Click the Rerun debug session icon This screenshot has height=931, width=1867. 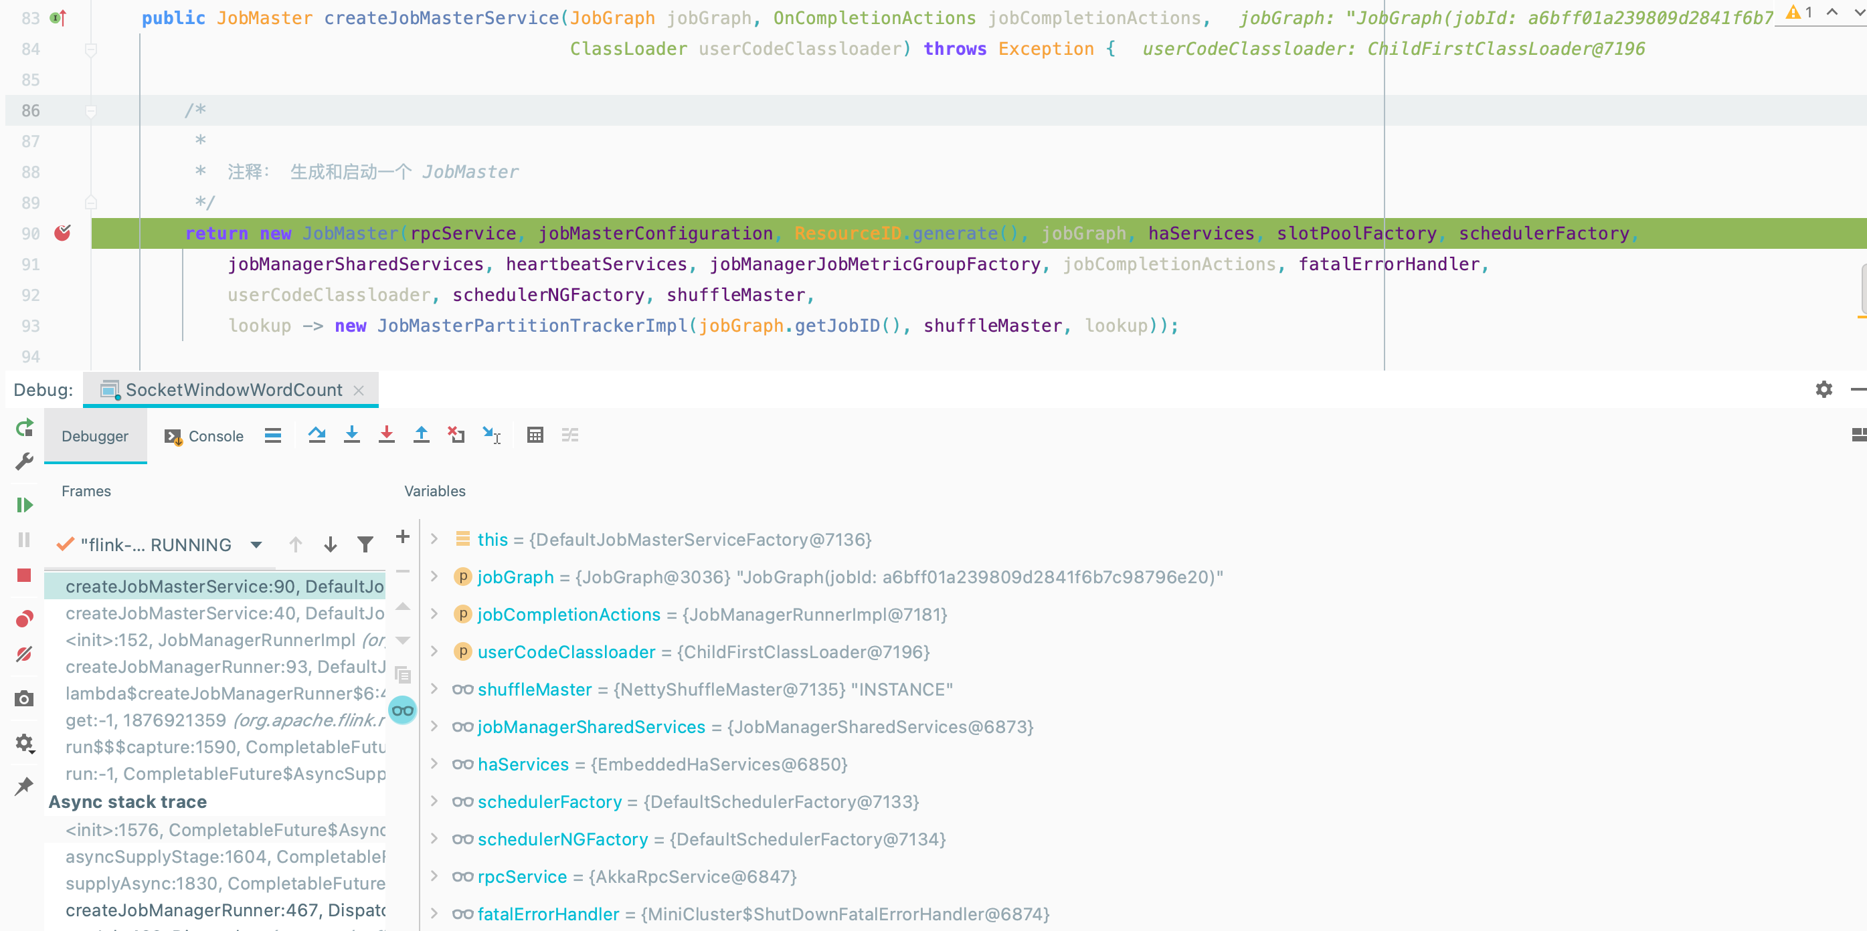click(x=24, y=428)
